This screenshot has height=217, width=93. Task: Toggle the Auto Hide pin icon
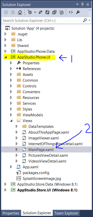pyautogui.click(x=83, y=5)
